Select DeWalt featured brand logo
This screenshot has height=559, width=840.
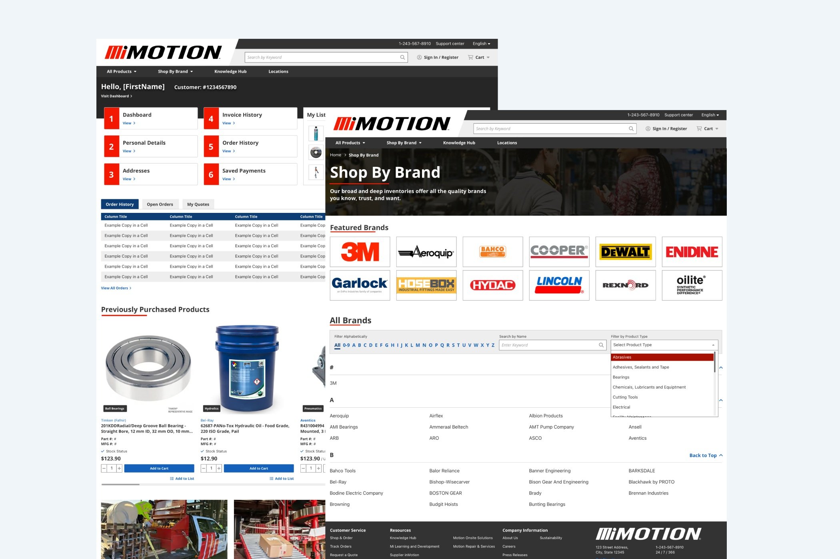(626, 252)
